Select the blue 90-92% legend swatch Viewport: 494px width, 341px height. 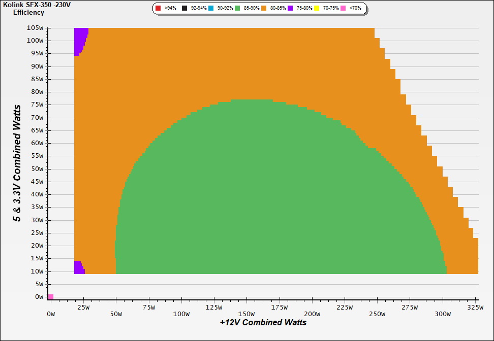tap(211, 9)
